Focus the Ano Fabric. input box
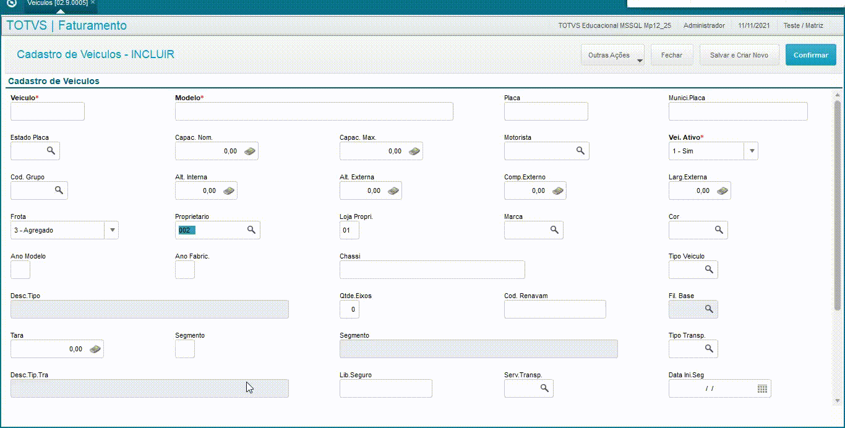Screen dimensions: 845x428 185,270
